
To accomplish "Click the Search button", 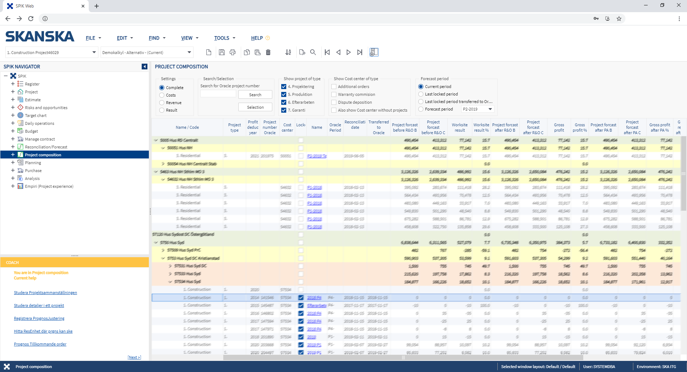I will (x=255, y=95).
